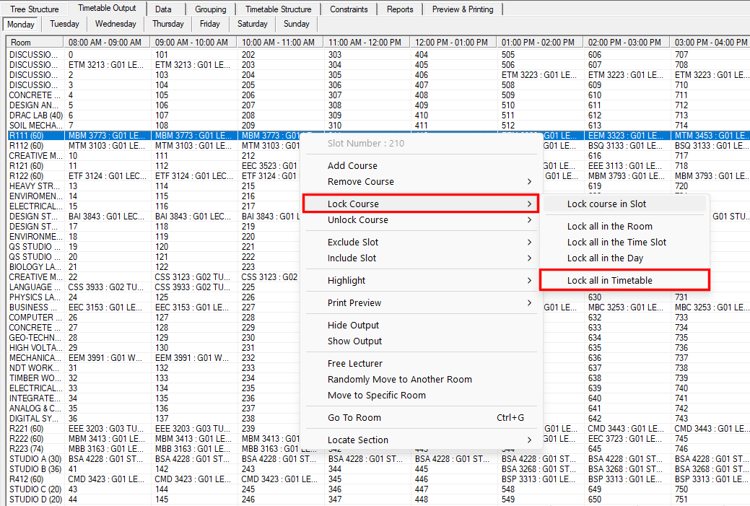Click the Room column header
The width and height of the screenshot is (750, 506).
[x=35, y=42]
